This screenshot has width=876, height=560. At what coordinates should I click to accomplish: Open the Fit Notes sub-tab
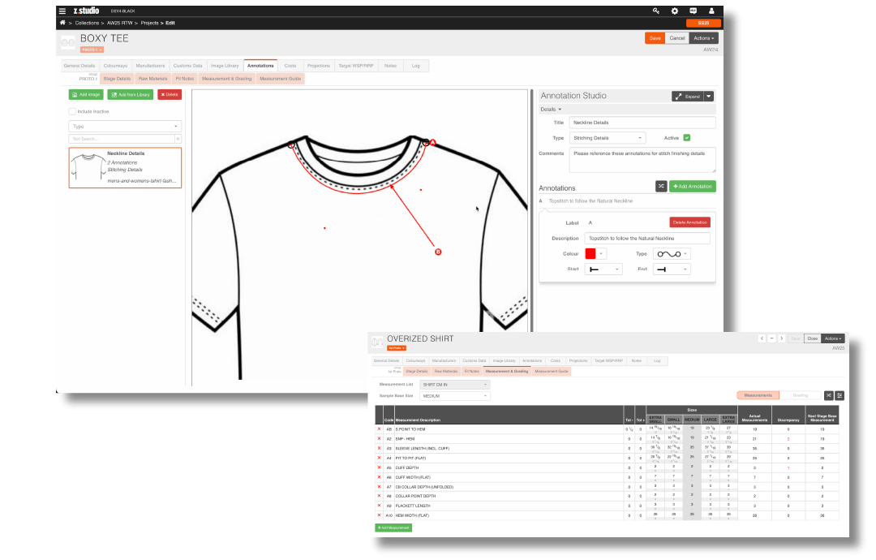(x=182, y=79)
